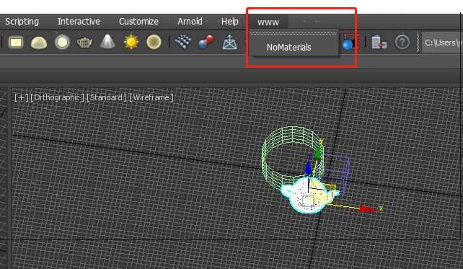Screen dimensions: 463x269
Task: Select the wireframe pyramid icon
Action: 229,43
